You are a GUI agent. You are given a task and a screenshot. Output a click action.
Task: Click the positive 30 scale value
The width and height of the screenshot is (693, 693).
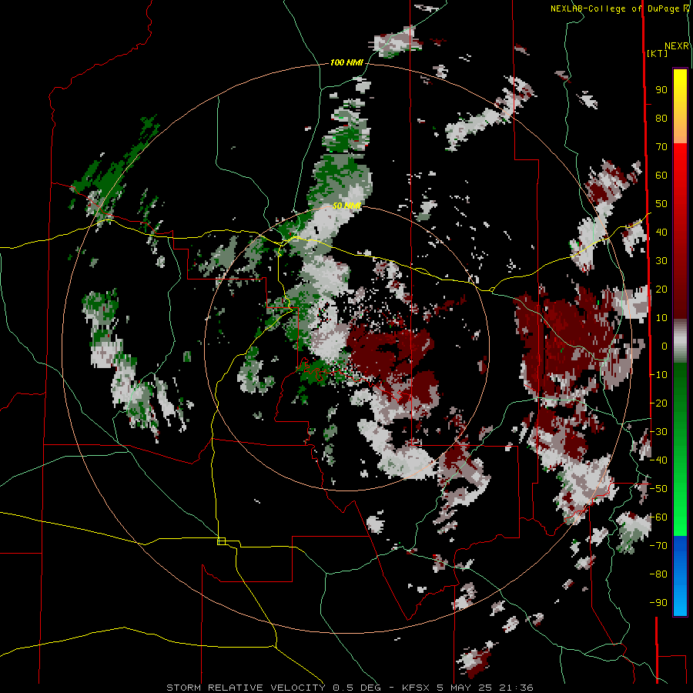661,261
